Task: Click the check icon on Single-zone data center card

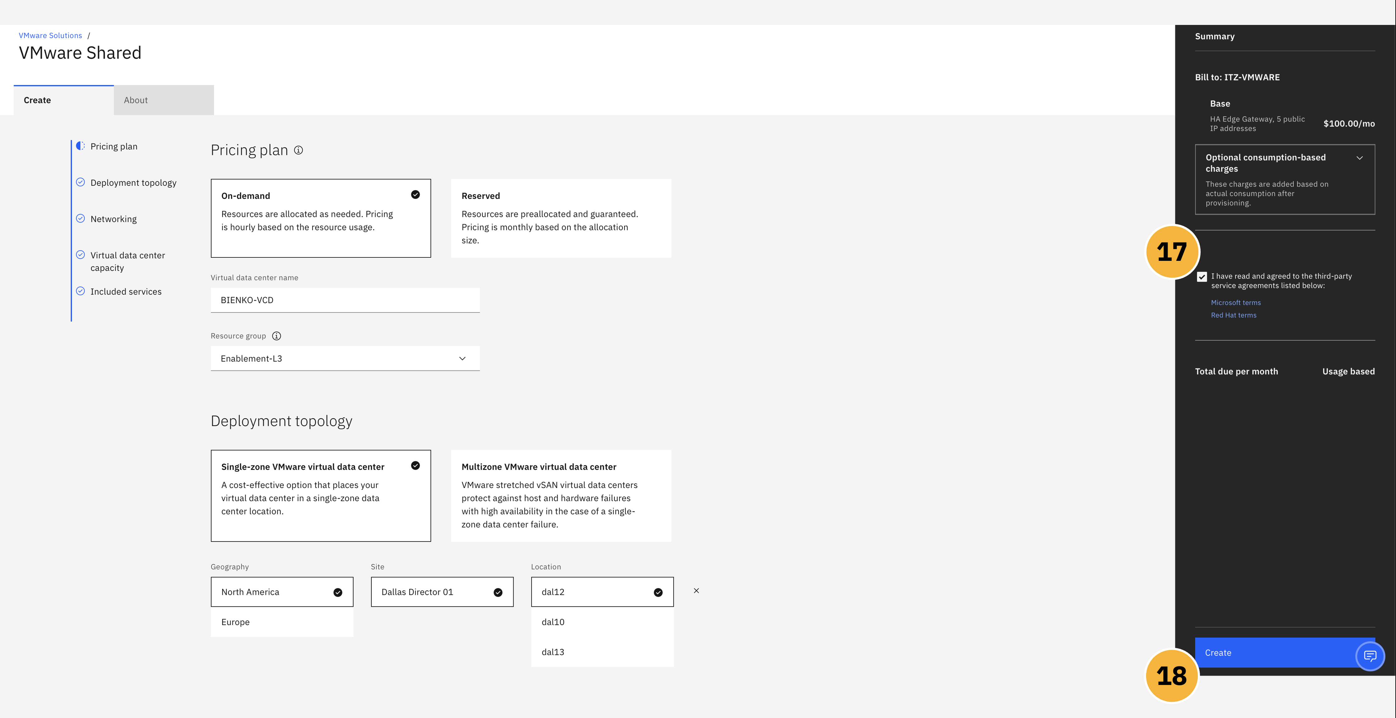Action: click(415, 465)
